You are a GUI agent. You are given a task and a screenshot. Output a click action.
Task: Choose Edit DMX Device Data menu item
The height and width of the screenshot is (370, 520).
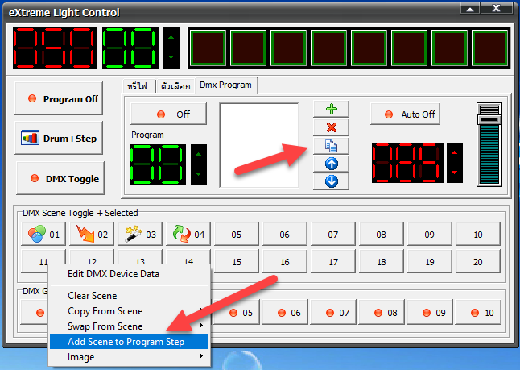pyautogui.click(x=130, y=274)
